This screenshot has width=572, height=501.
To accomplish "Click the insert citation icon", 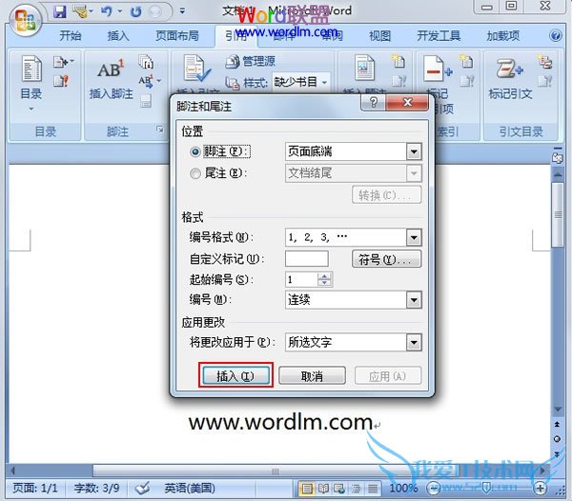I will 197,69.
